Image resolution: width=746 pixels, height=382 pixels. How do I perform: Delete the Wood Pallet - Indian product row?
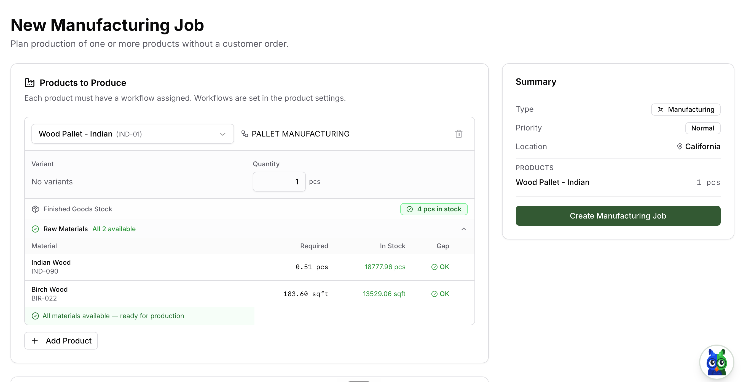click(458, 134)
